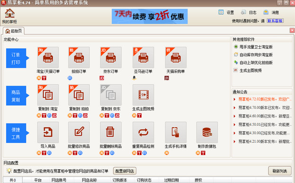This screenshot has width=295, height=183.
Task: Click the 配置新网店 button
Action: pyautogui.click(x=124, y=171)
